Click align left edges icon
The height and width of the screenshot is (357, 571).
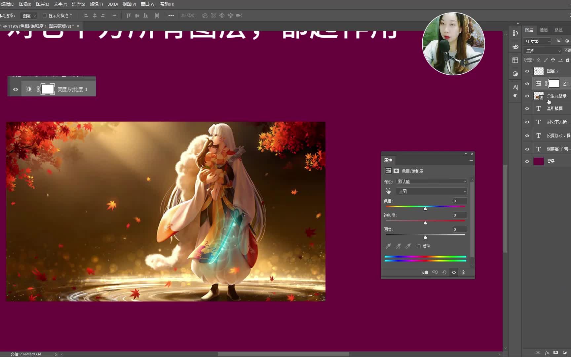pyautogui.click(x=86, y=16)
